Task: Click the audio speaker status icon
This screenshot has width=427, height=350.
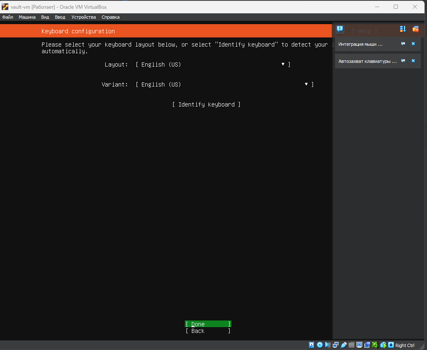Action: point(328,345)
